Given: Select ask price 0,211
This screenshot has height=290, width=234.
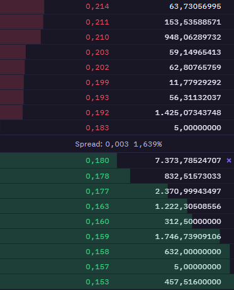Looking at the screenshot, I should pyautogui.click(x=97, y=22).
